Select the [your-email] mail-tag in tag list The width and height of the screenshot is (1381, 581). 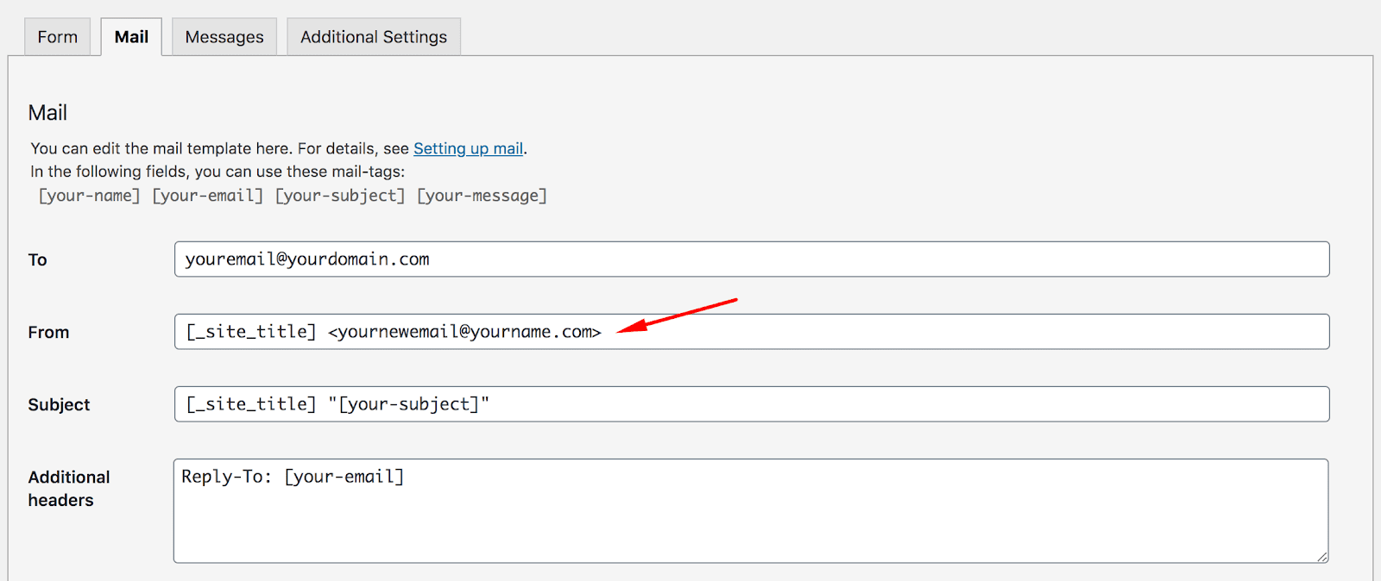(208, 196)
